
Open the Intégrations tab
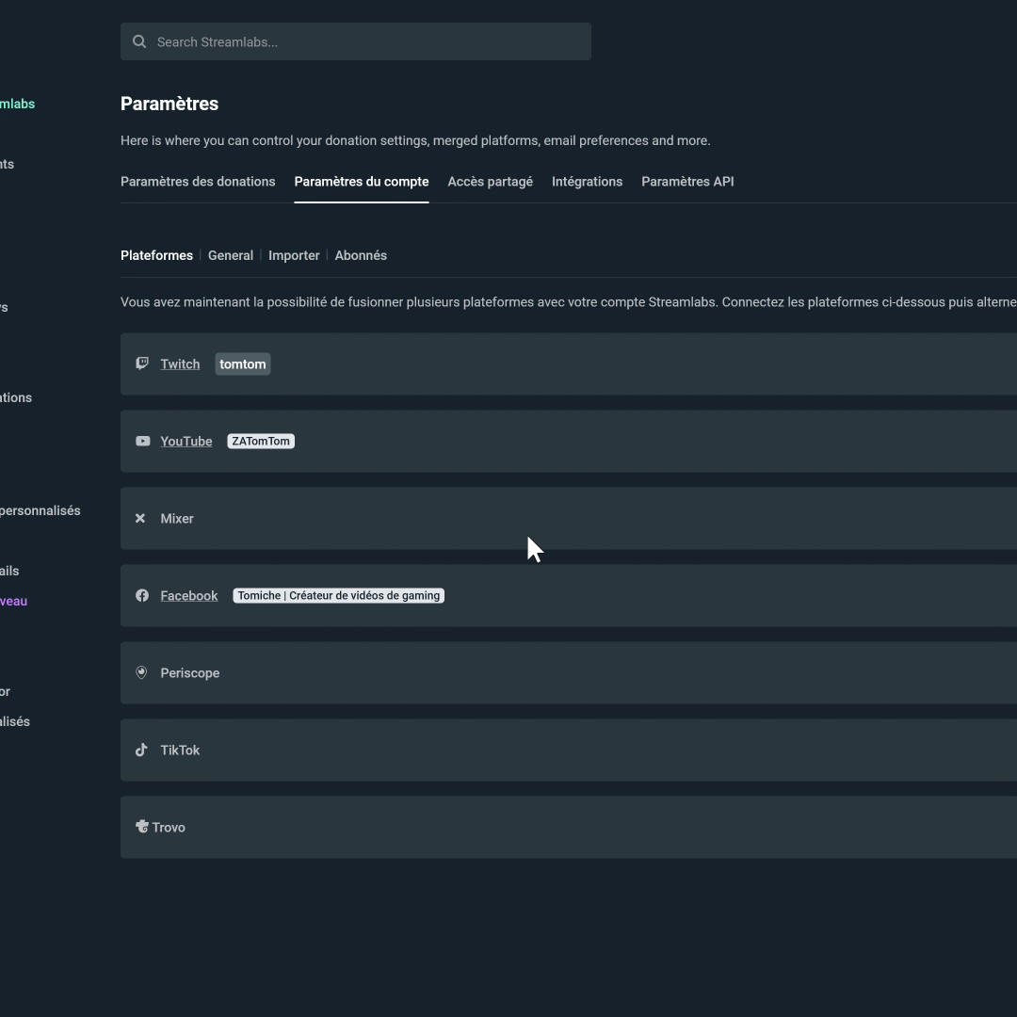tap(587, 182)
